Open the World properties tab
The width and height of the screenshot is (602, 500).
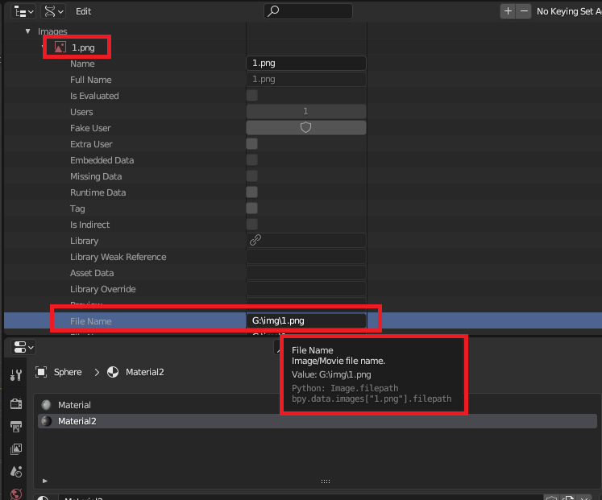16,494
